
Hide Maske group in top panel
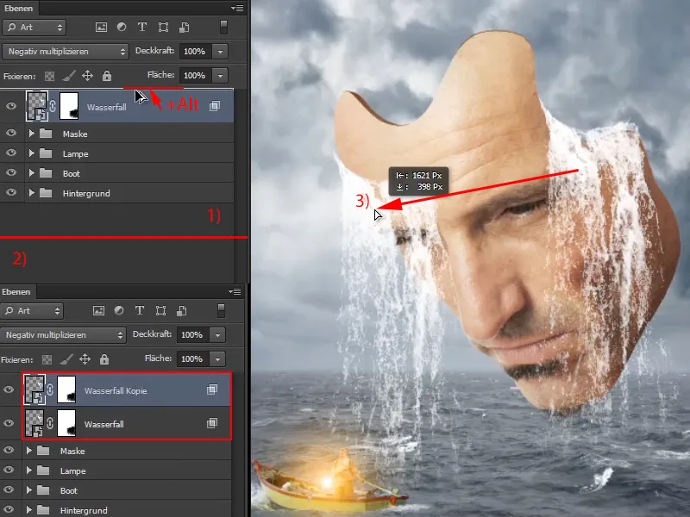[11, 133]
